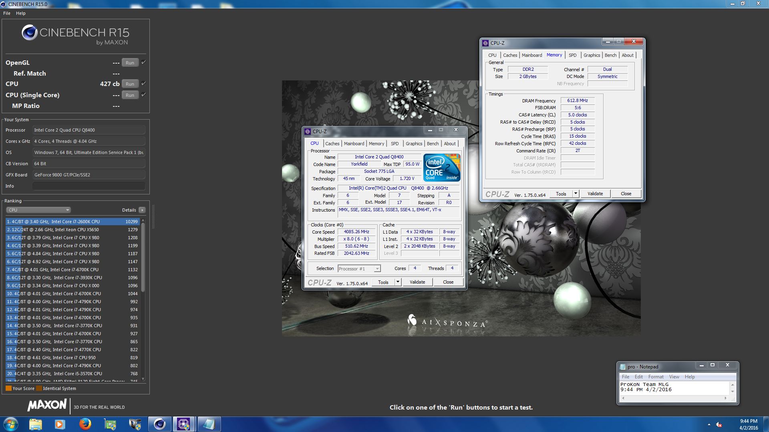The height and width of the screenshot is (432, 769).
Task: Open Processor #1 selection dropdown
Action: tap(359, 269)
